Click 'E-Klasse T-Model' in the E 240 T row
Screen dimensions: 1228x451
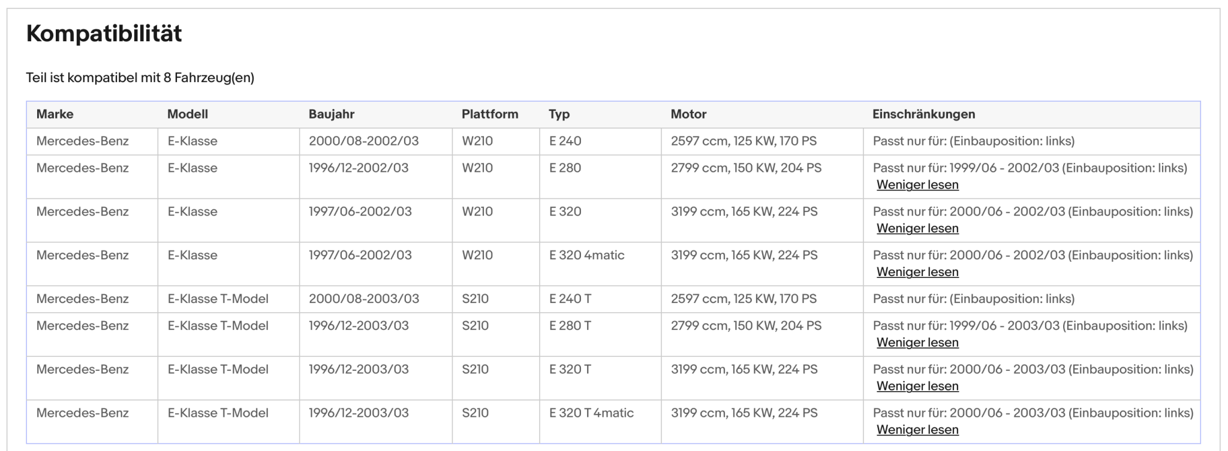coord(218,299)
